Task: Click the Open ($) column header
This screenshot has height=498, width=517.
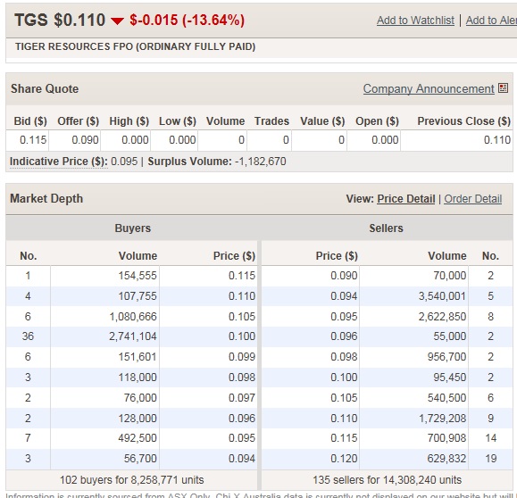Action: tap(377, 121)
